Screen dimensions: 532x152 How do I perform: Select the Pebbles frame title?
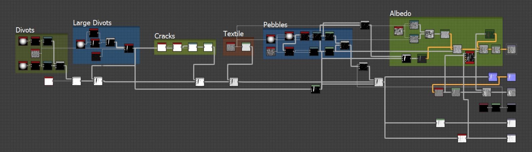[x=275, y=25]
